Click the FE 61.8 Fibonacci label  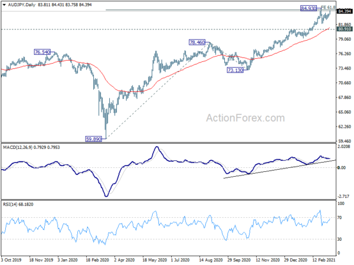coord(327,8)
